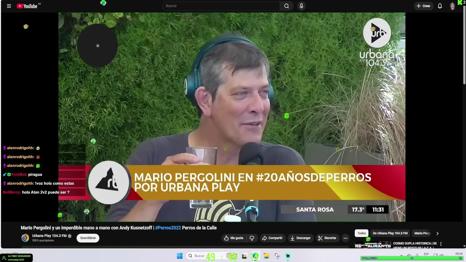Viewport: 466px width, 262px height.
Task: Open options for the COSMO DUPLA HISTORICA video
Action: 441,244
